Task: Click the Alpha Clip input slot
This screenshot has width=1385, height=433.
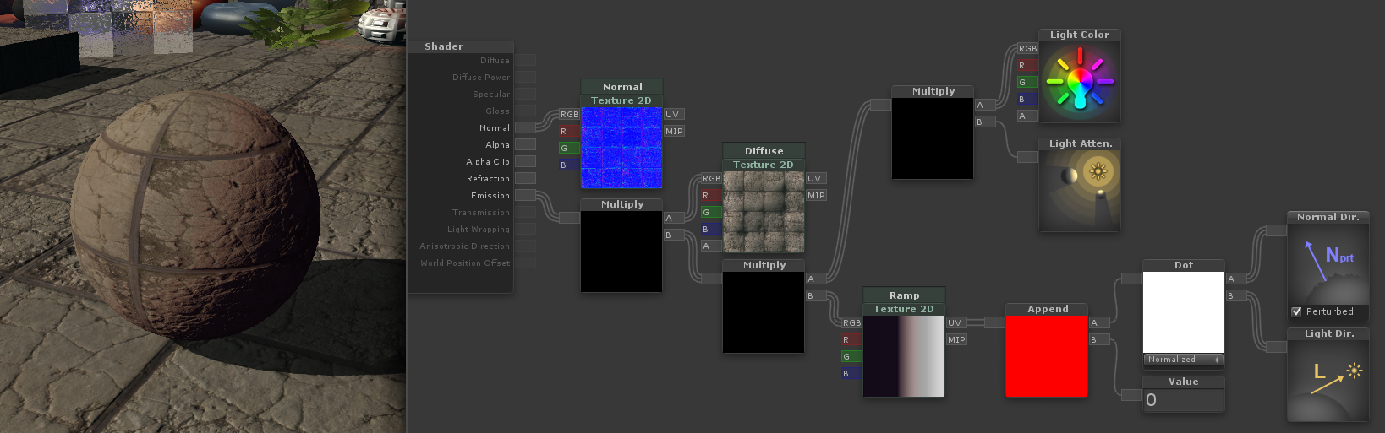Action: coord(525,162)
